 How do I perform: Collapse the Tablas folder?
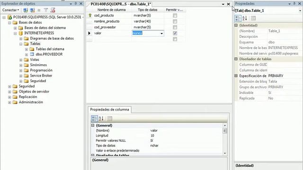[21, 44]
